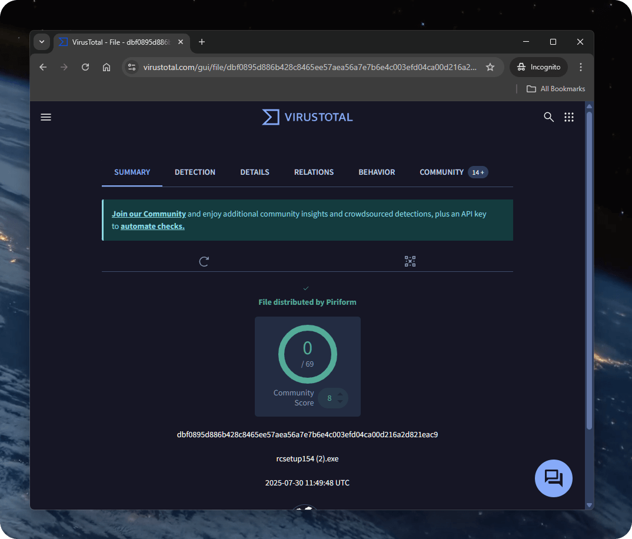Click the Incognito indicator
Screen dimensions: 632x539
coord(539,67)
